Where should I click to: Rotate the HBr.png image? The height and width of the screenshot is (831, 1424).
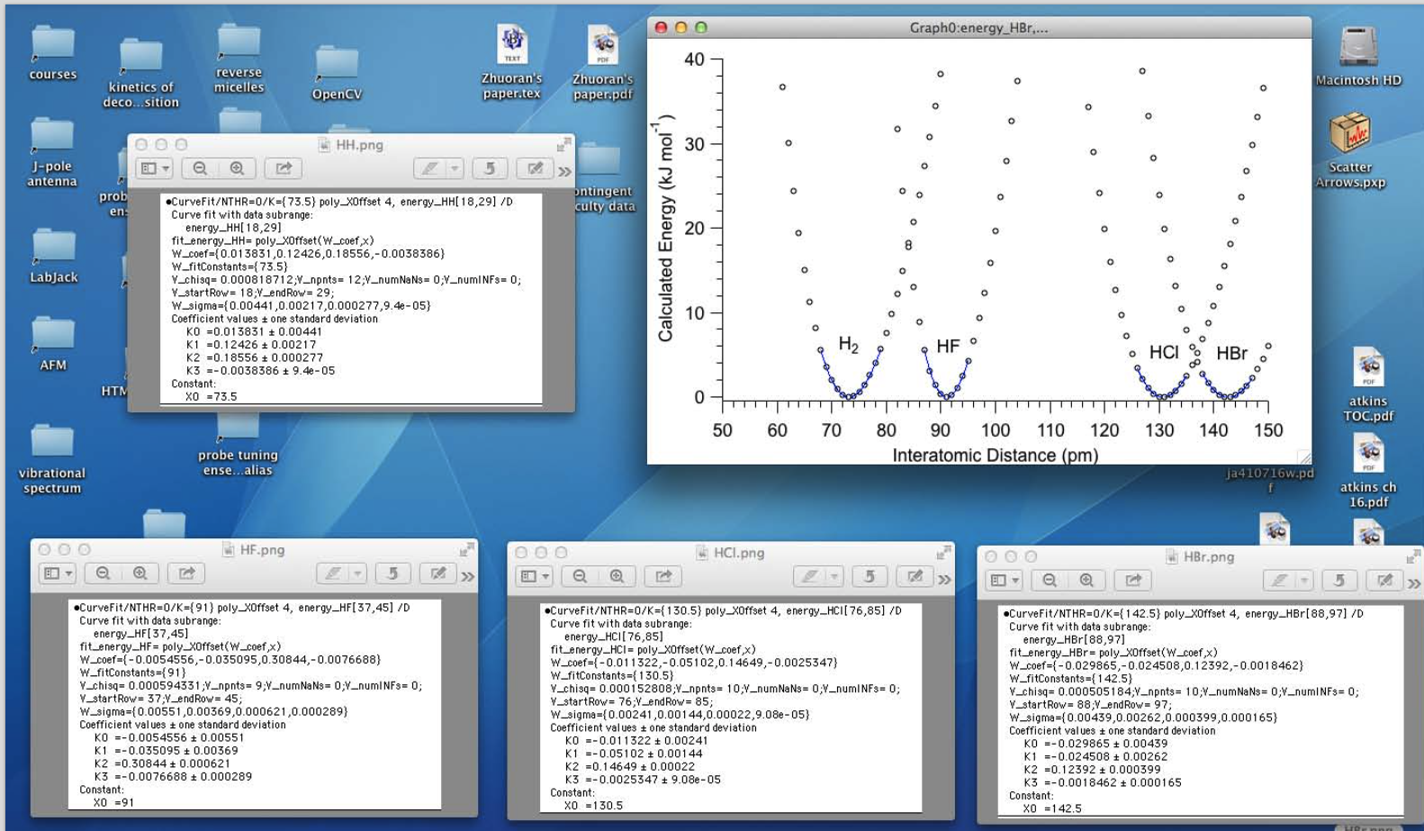pos(1339,581)
